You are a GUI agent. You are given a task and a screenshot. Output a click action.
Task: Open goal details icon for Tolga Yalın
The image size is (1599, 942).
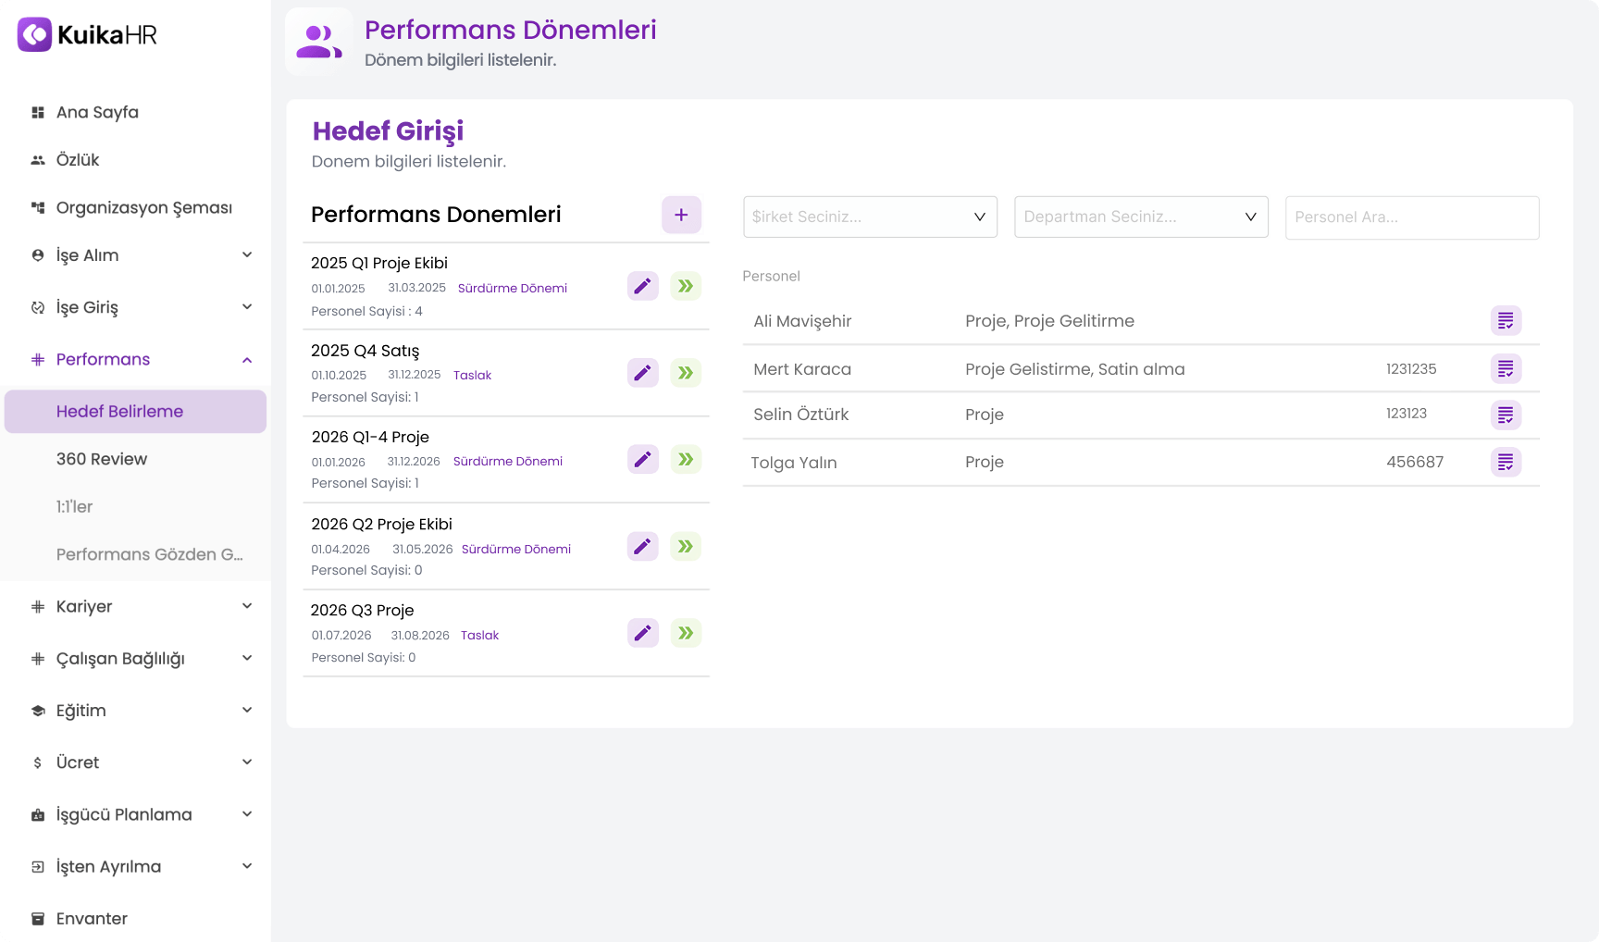tap(1506, 462)
